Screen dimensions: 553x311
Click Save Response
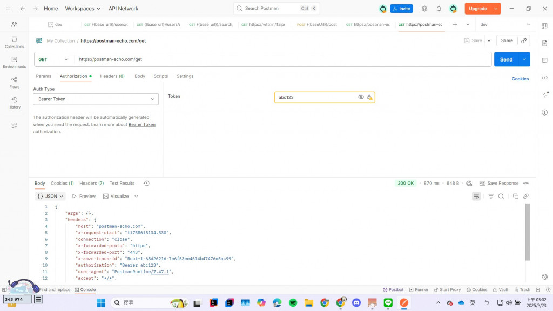pyautogui.click(x=499, y=184)
